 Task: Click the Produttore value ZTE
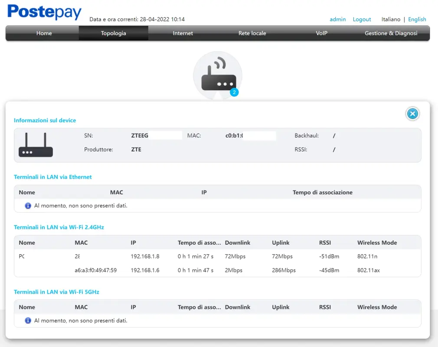click(x=136, y=150)
